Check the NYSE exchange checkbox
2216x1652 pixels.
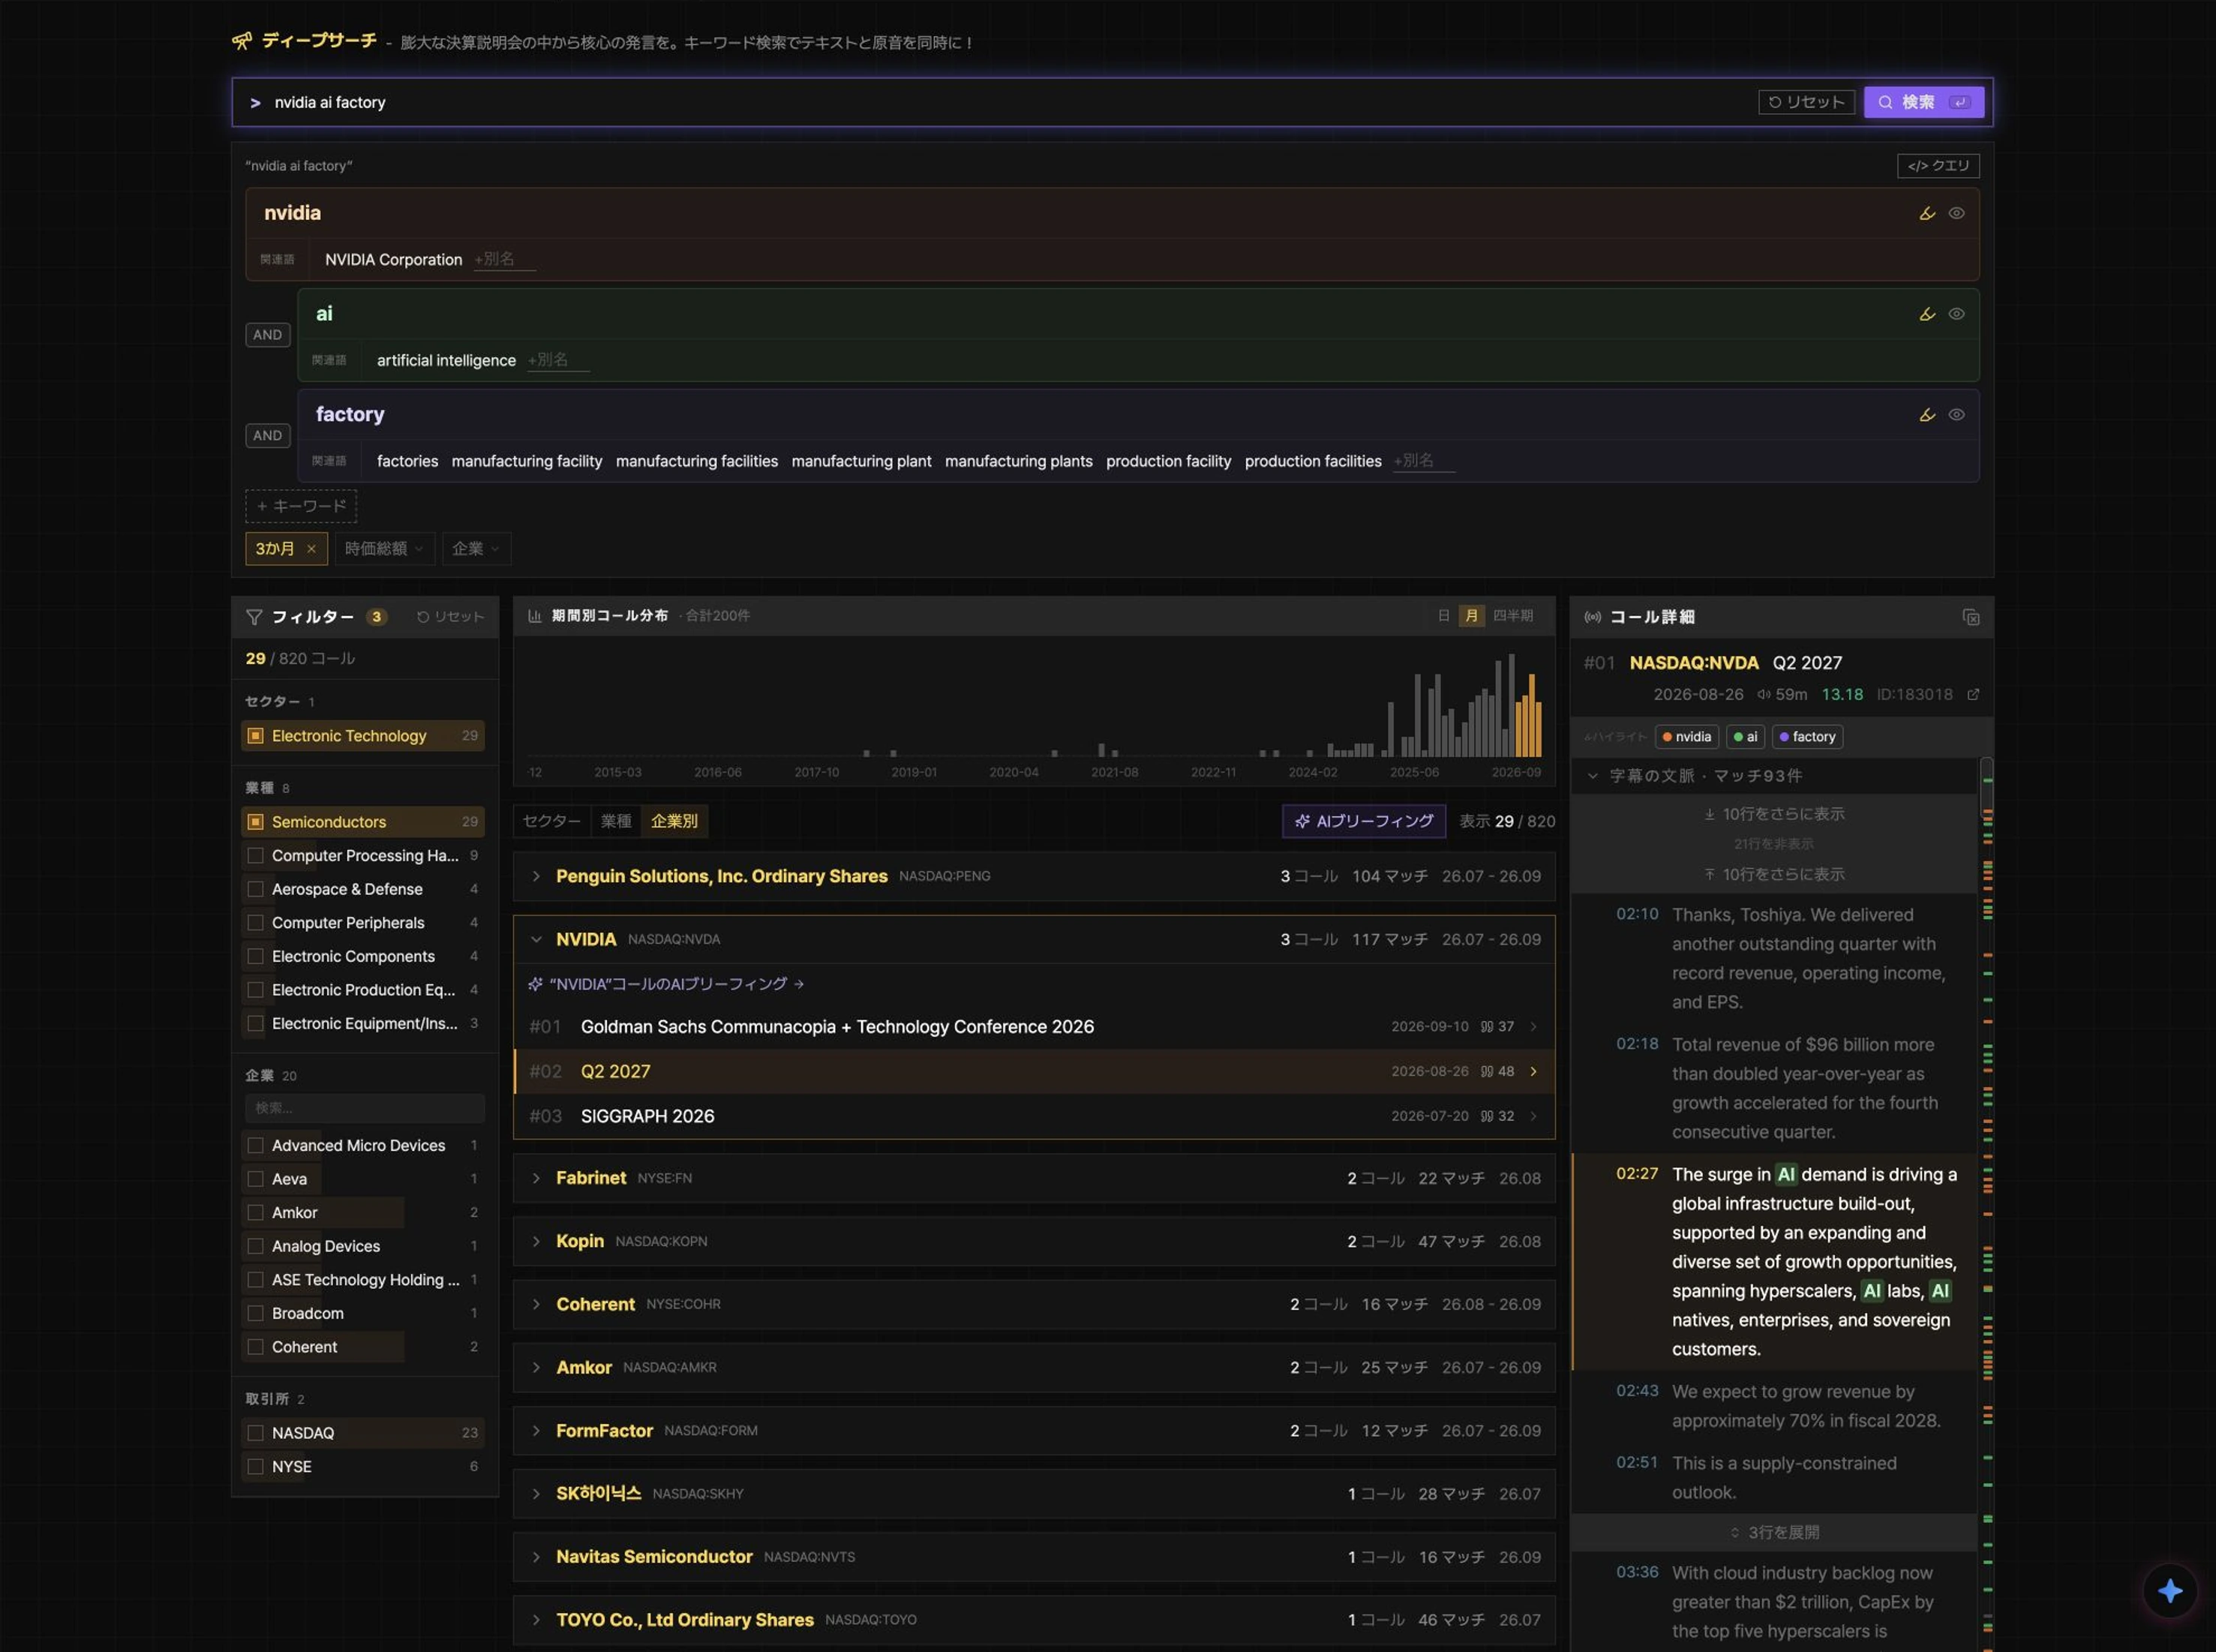pos(255,1467)
